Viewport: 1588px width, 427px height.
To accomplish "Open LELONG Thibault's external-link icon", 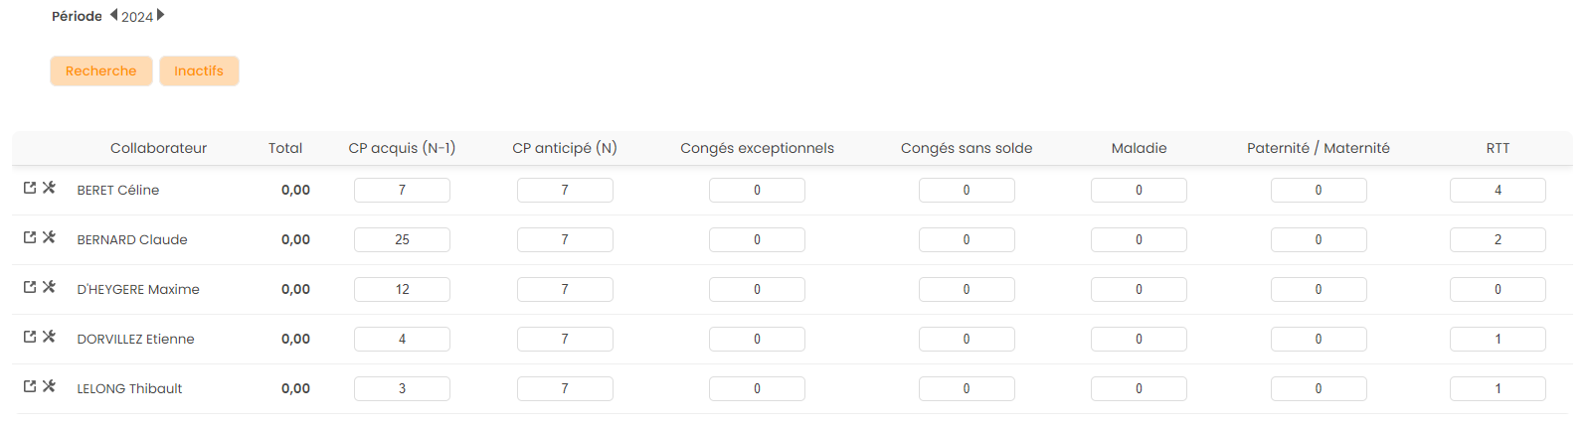I will coord(30,386).
